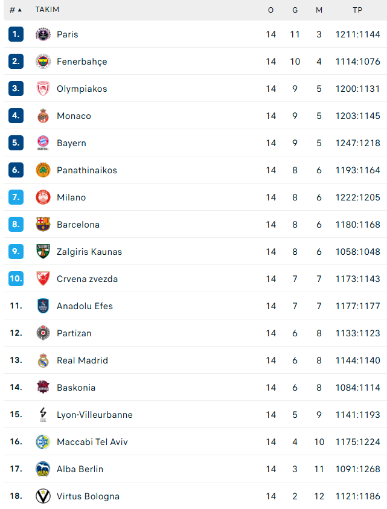Sort standings by the TP column
Image resolution: width=387 pixels, height=509 pixels.
pyautogui.click(x=357, y=10)
